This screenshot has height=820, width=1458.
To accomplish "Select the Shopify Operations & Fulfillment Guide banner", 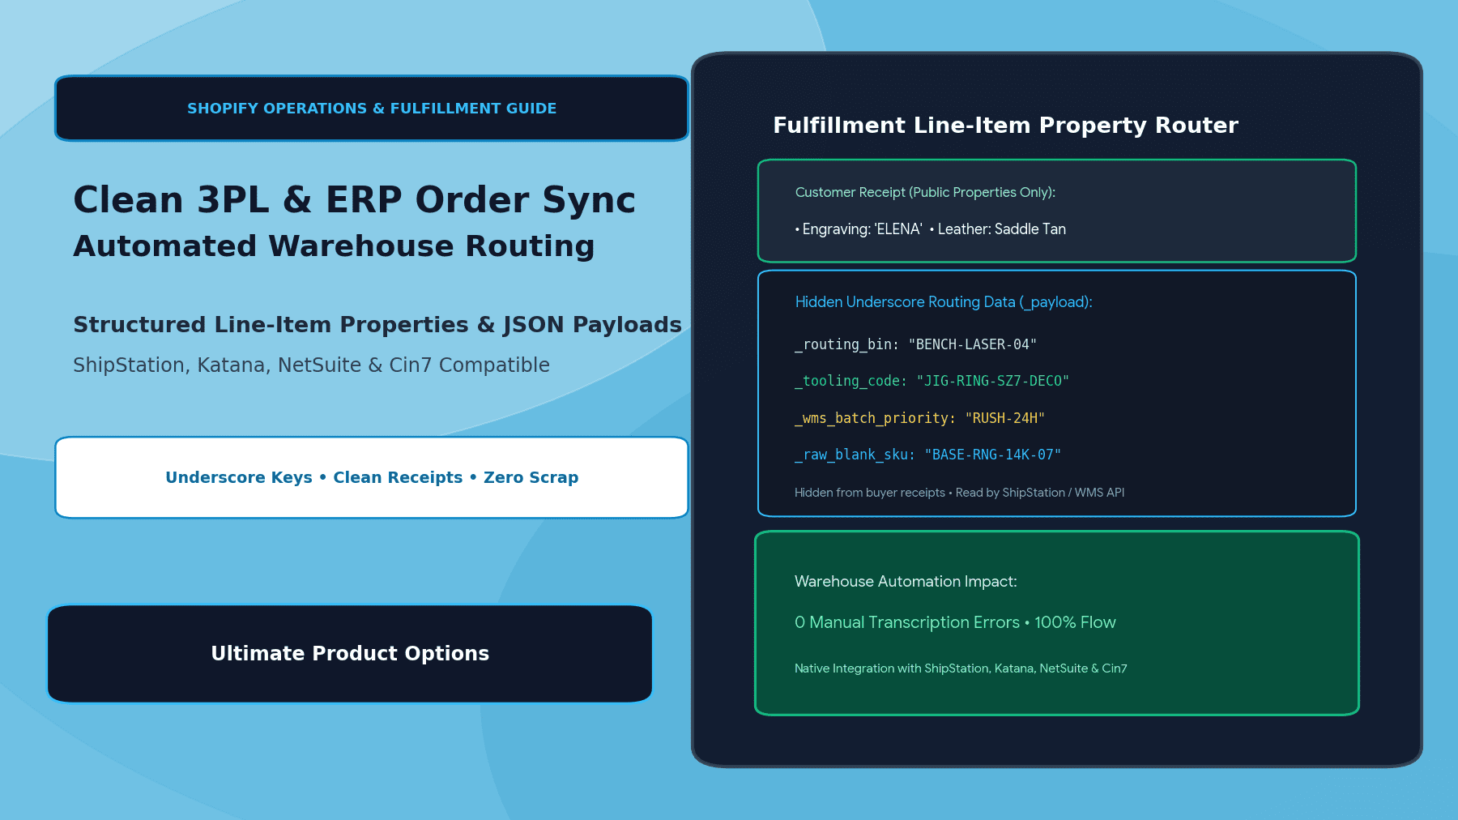I will click(372, 109).
